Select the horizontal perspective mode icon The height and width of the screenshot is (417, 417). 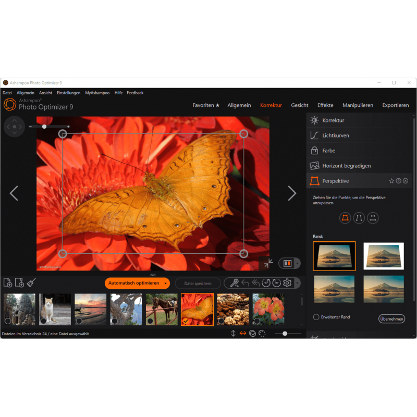(373, 218)
